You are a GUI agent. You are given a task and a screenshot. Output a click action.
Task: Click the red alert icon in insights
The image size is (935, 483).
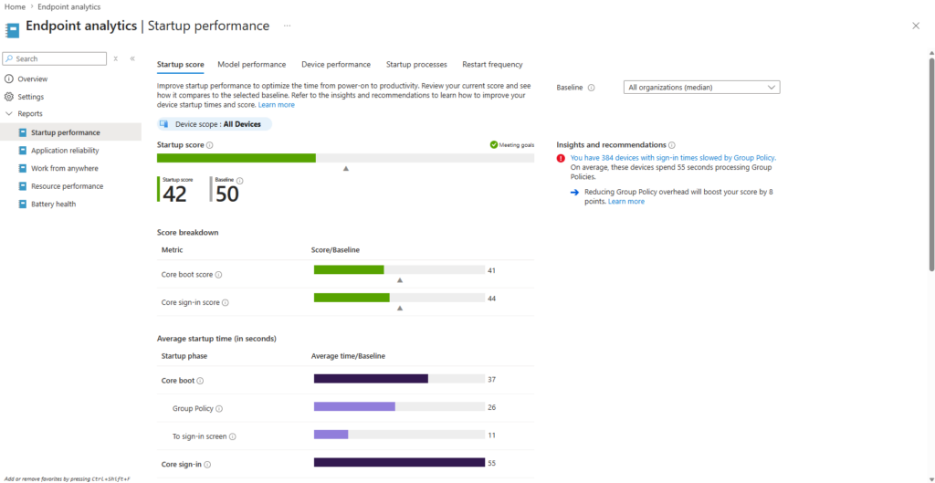click(x=561, y=159)
